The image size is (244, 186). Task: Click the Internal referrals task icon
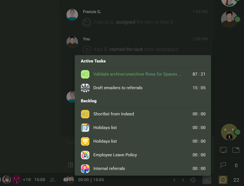coord(85,169)
